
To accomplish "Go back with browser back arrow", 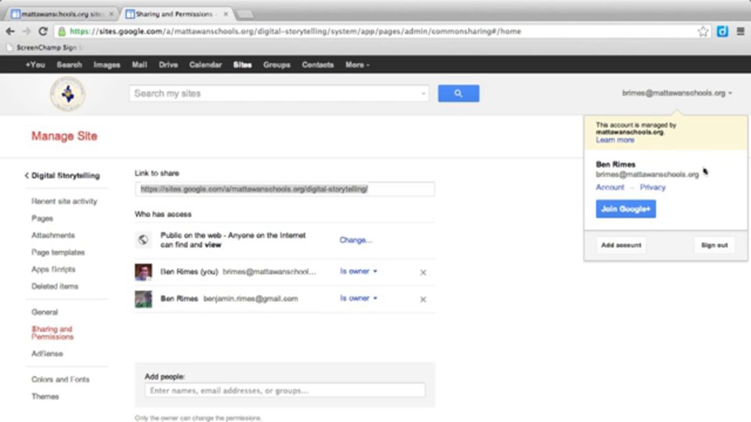I will tap(10, 31).
